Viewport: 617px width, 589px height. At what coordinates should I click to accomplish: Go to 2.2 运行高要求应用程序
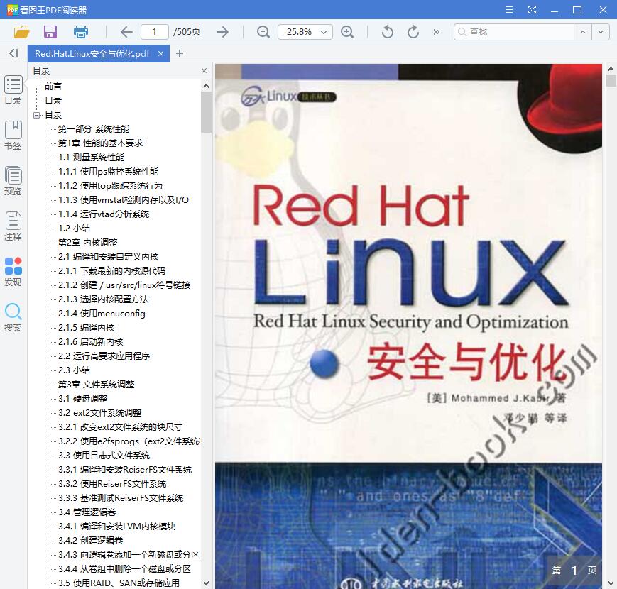coord(104,356)
